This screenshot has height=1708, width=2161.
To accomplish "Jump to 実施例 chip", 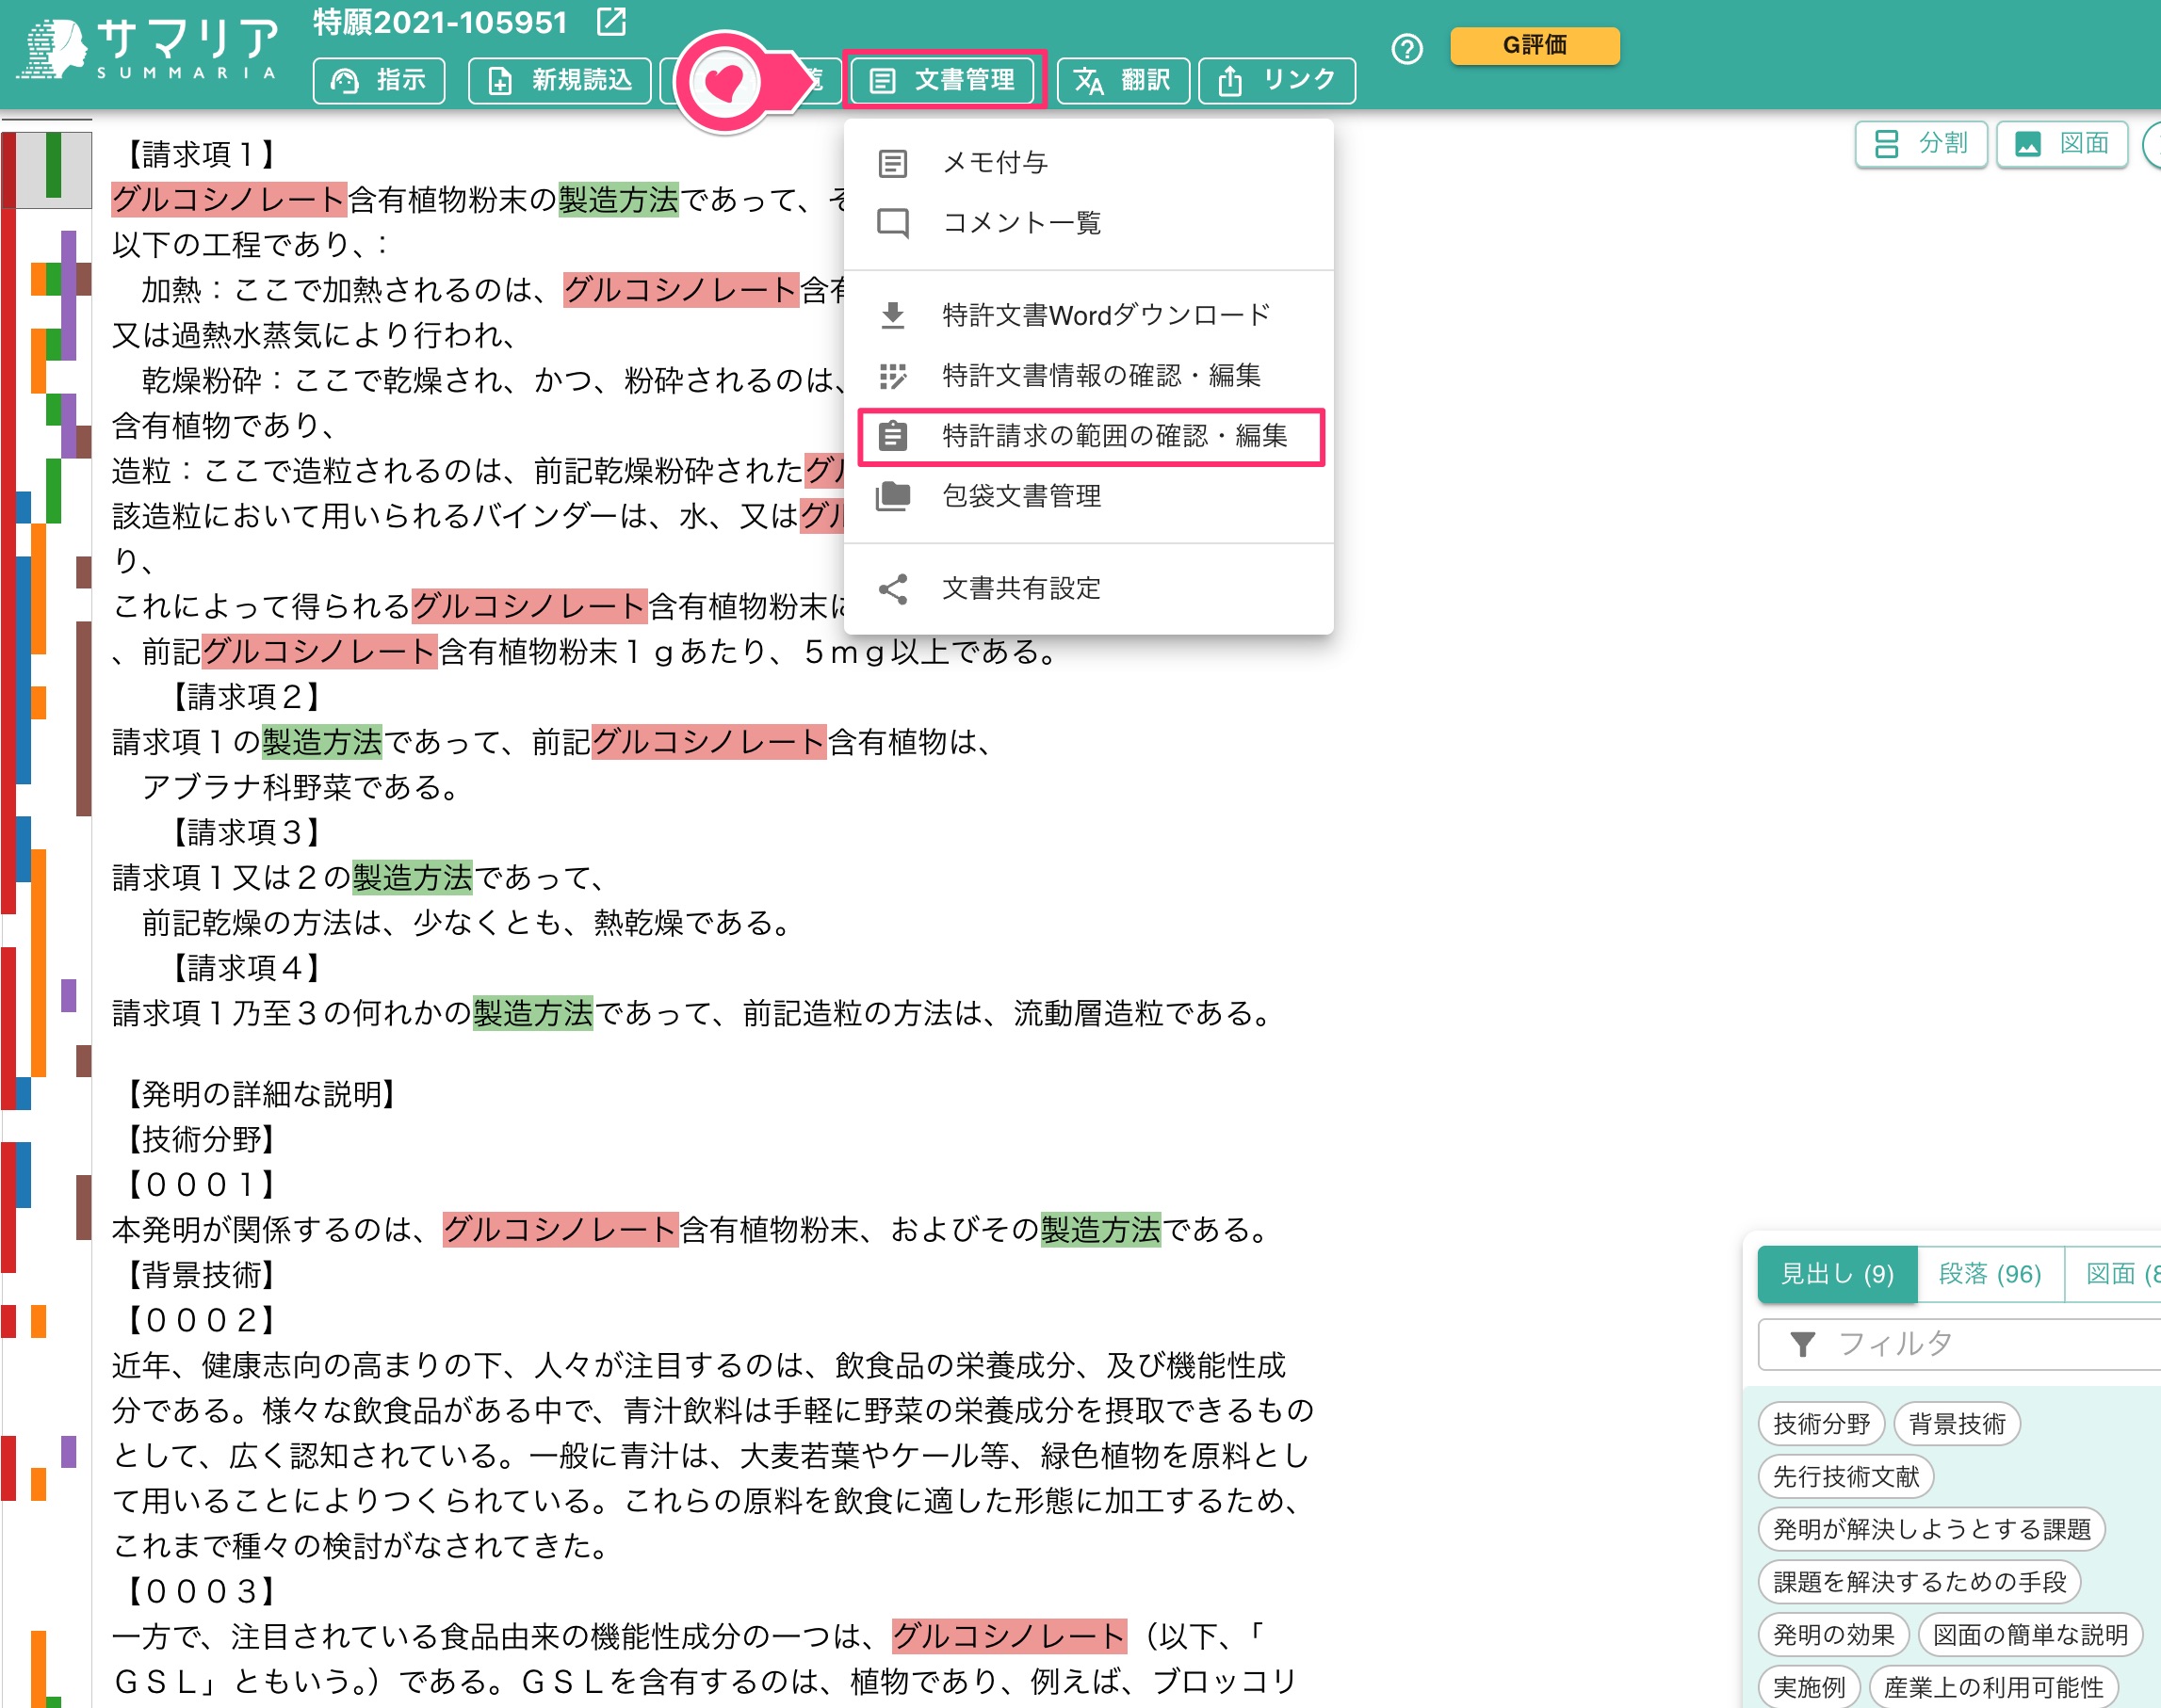I will [x=1809, y=1688].
